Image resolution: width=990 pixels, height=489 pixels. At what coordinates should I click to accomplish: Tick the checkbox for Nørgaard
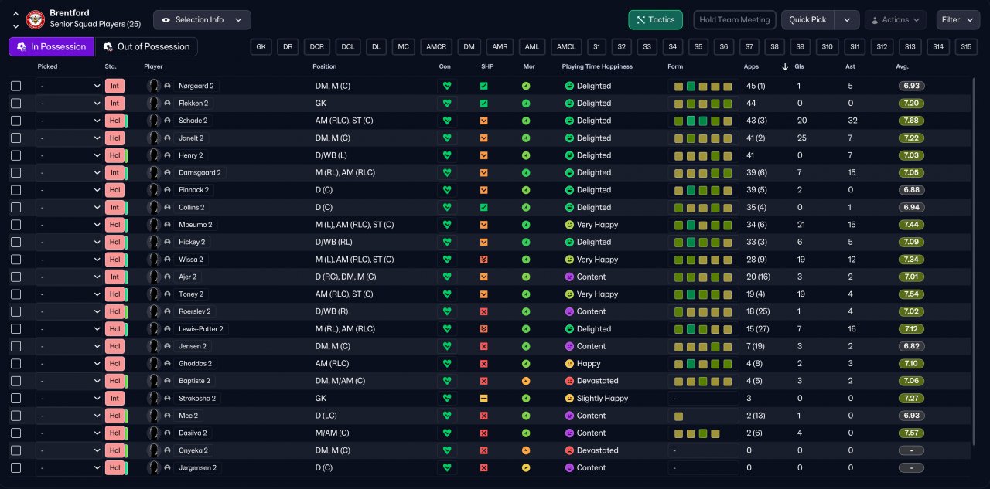point(16,86)
